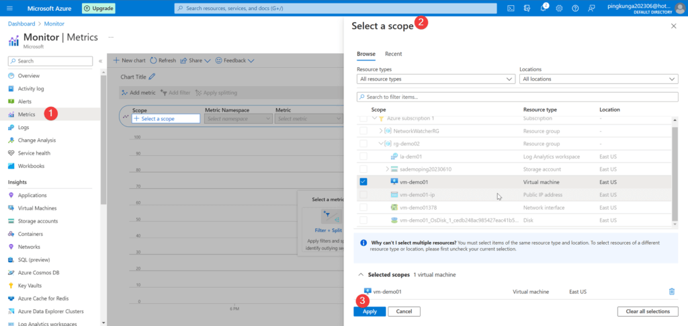Switch to the Browse tab
This screenshot has height=326, width=688.
pos(366,54)
